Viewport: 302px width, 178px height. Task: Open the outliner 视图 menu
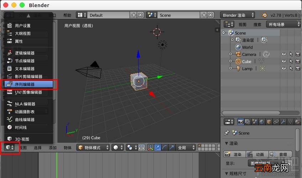tap(242, 25)
